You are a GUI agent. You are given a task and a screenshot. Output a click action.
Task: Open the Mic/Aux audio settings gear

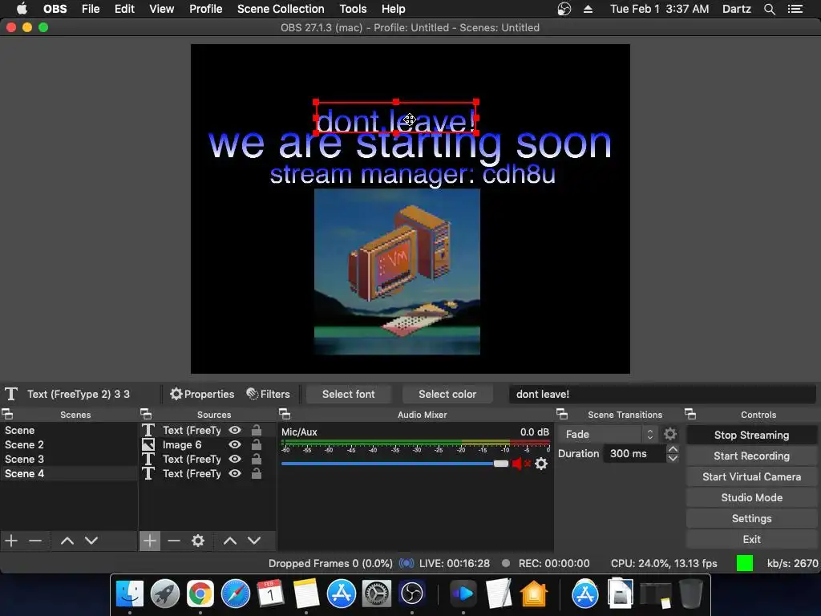point(541,464)
